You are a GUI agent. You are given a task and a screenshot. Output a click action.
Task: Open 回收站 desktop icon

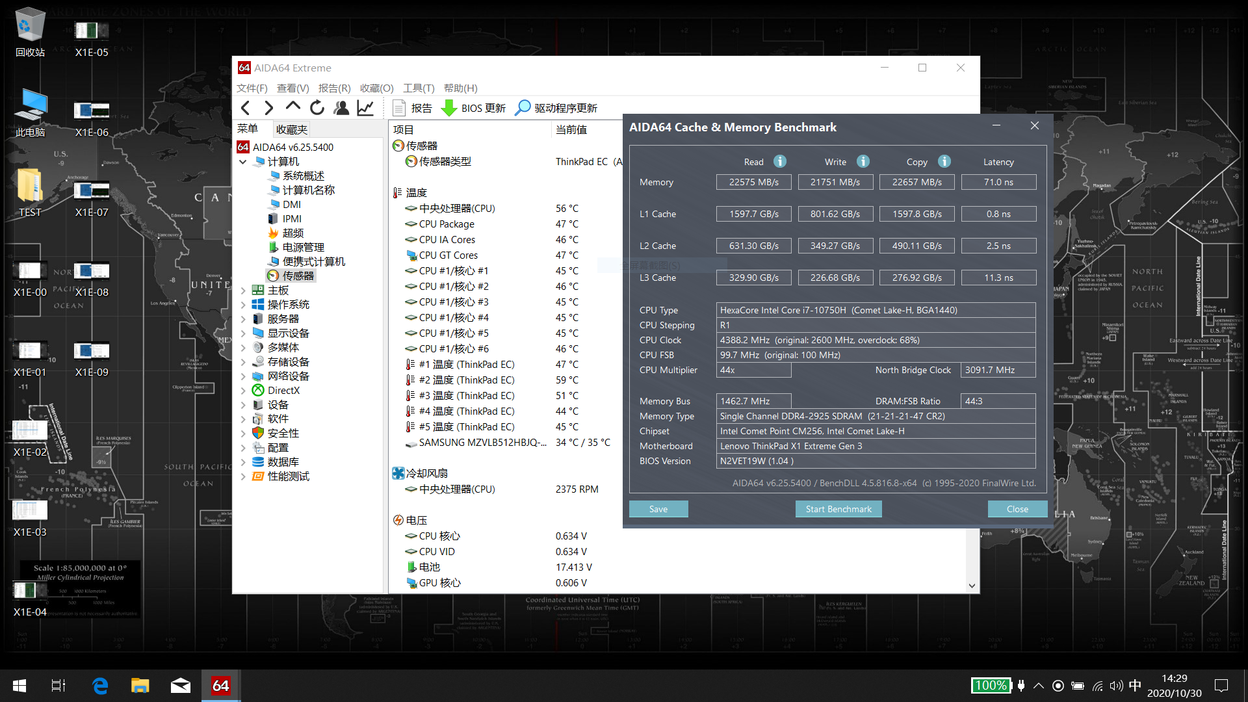coord(30,32)
